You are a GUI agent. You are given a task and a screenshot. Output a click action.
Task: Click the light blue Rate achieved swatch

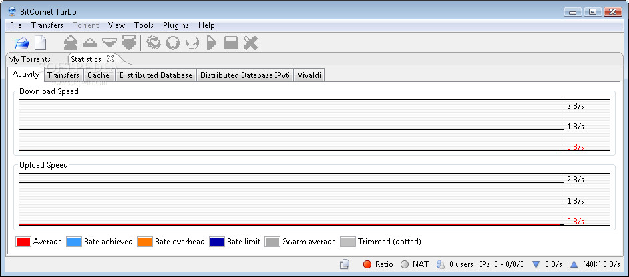(x=74, y=242)
